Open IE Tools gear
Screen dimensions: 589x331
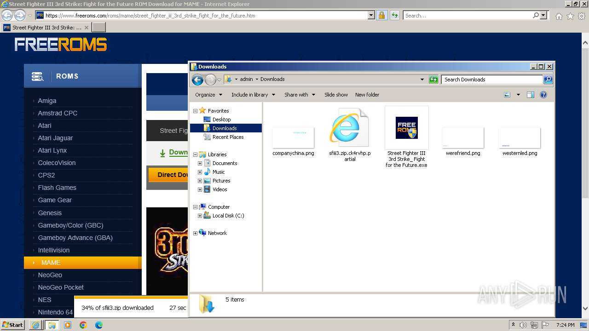pyautogui.click(x=582, y=16)
